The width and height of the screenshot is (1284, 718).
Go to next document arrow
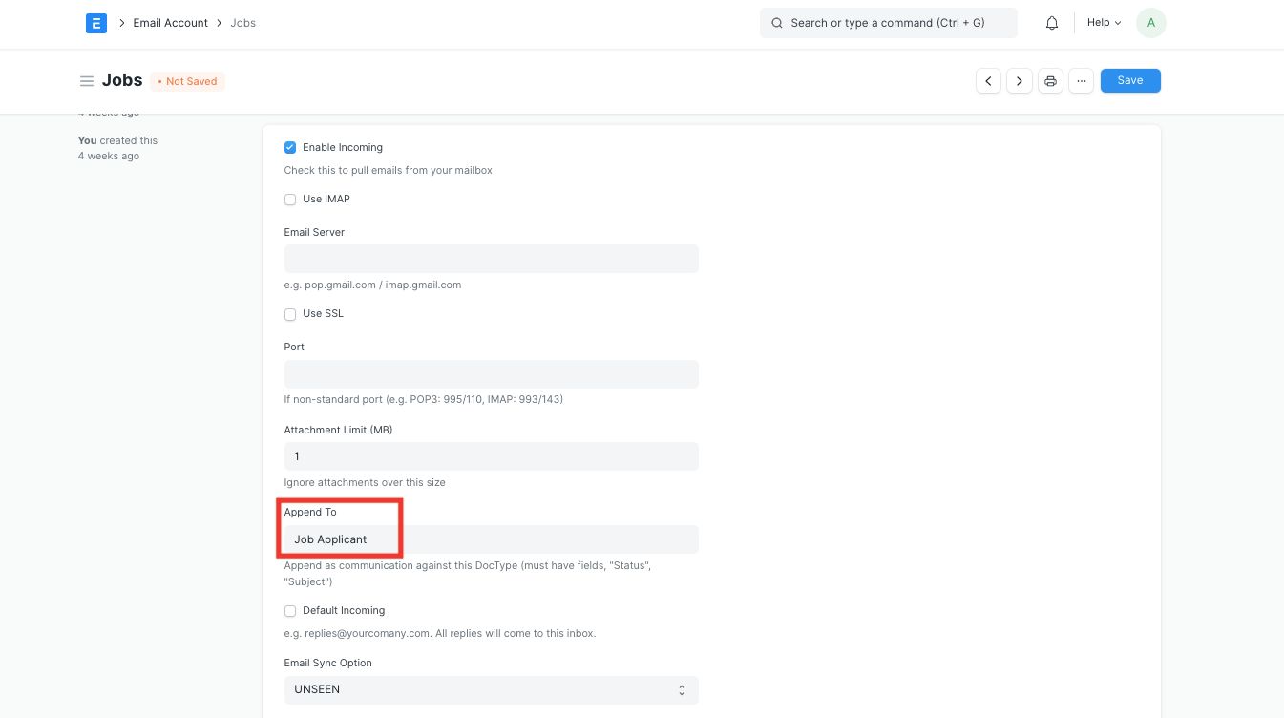tap(1020, 81)
